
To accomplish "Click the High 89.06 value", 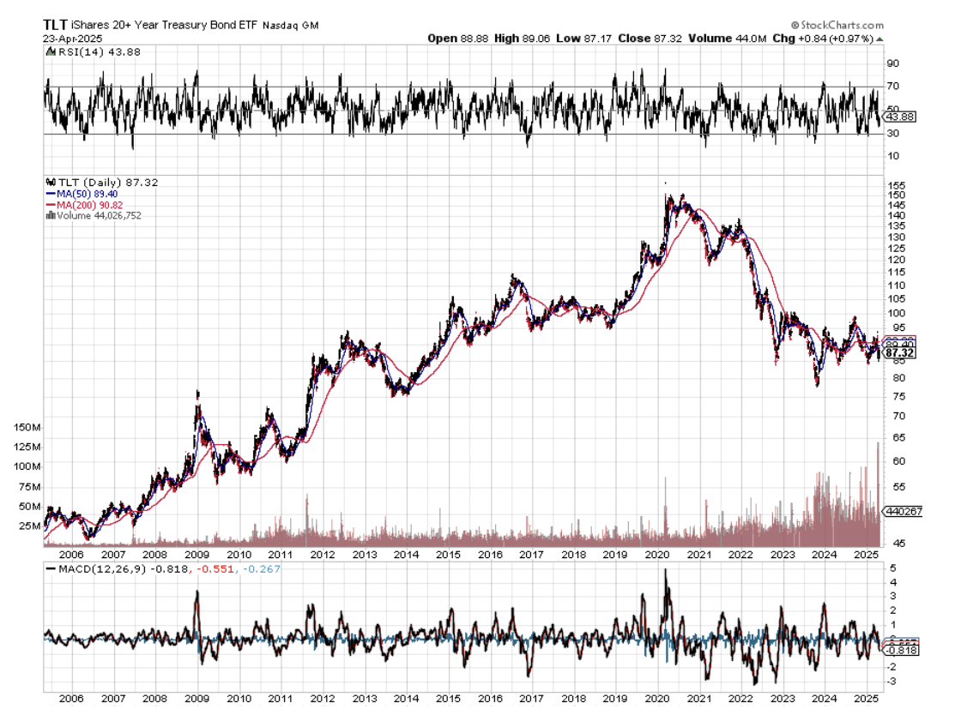I will (523, 39).
